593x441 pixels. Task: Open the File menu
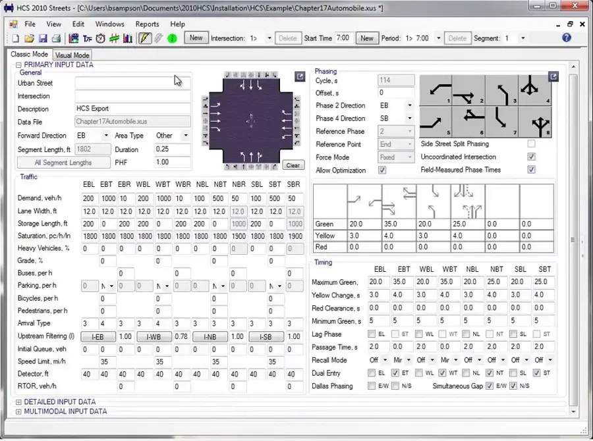[30, 24]
